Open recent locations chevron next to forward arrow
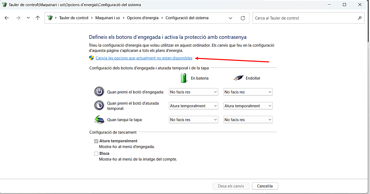Image resolution: width=370 pixels, height=194 pixels. (28, 18)
